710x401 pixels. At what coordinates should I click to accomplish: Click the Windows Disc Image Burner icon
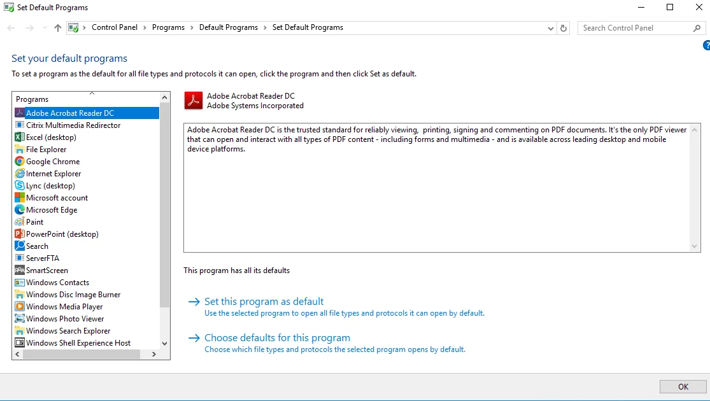click(x=20, y=294)
